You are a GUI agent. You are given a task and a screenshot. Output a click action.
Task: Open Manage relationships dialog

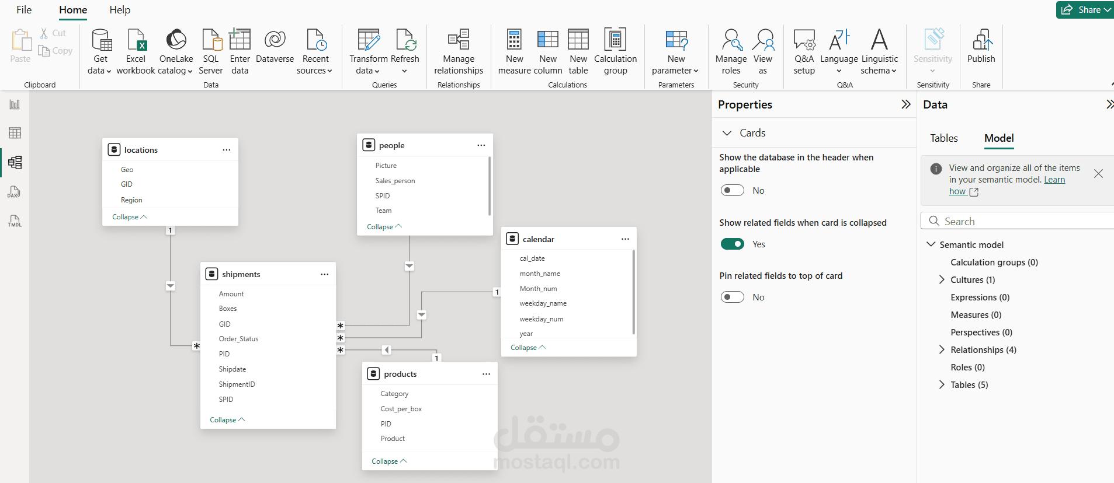[459, 52]
